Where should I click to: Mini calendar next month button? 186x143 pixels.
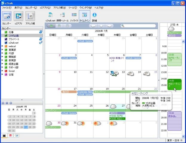coord(11,103)
